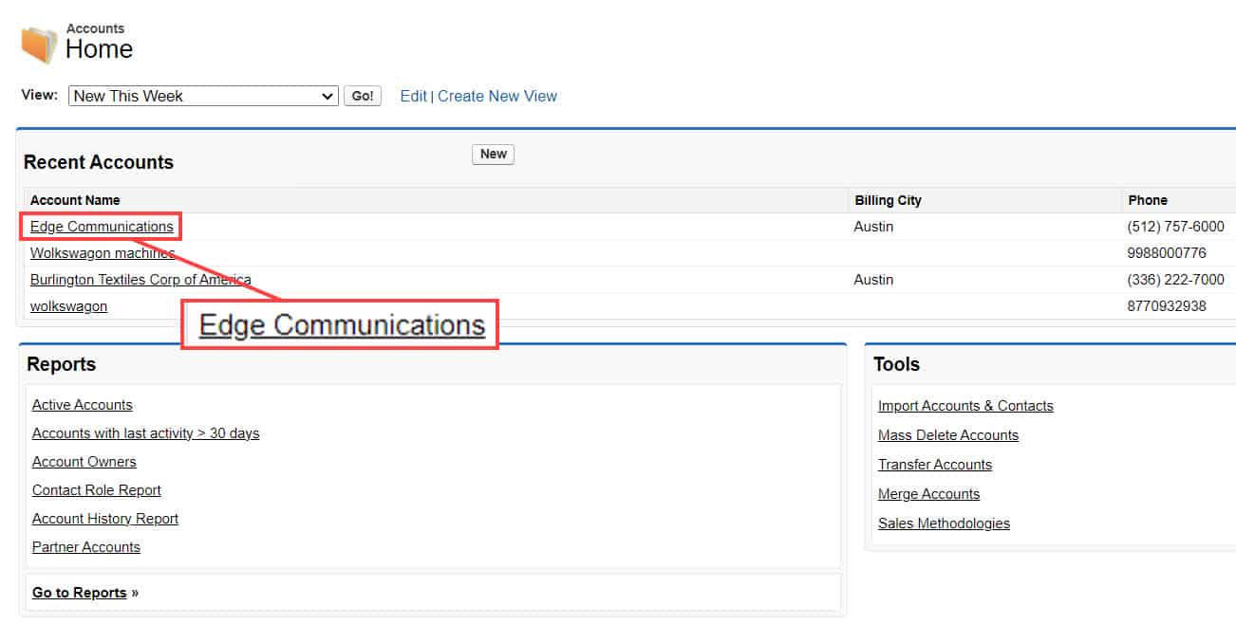Viewport: 1236px width, 643px height.
Task: Click the Account Name column header
Action: click(x=75, y=200)
